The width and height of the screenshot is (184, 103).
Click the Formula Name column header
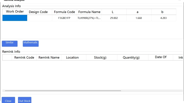[x=89, y=12]
